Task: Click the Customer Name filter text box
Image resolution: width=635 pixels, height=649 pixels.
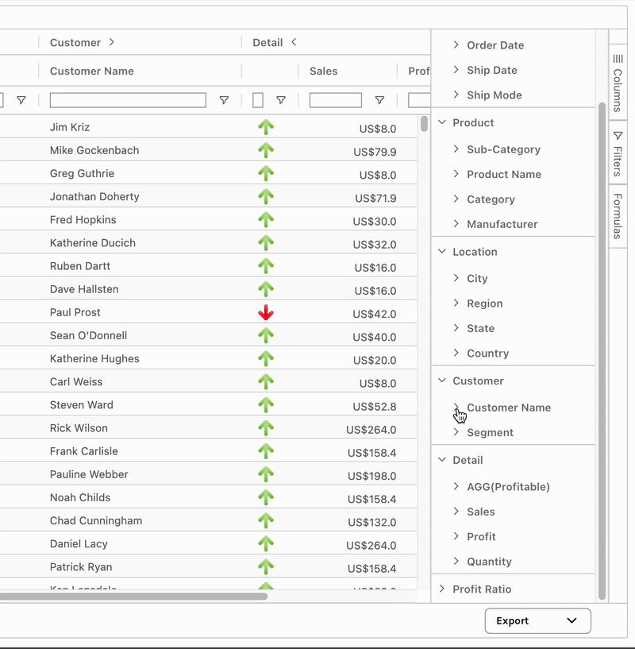Action: pos(128,100)
